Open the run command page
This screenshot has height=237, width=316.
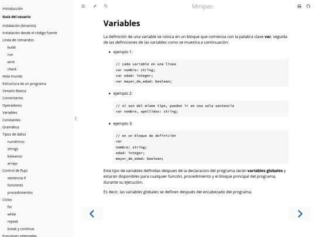coord(10,54)
